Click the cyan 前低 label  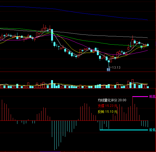(x=152, y=130)
